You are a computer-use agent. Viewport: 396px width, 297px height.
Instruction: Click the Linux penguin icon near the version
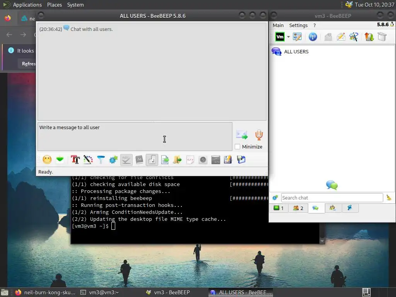coord(392,24)
